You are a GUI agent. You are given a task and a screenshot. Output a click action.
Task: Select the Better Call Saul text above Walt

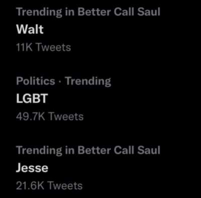click(119, 12)
